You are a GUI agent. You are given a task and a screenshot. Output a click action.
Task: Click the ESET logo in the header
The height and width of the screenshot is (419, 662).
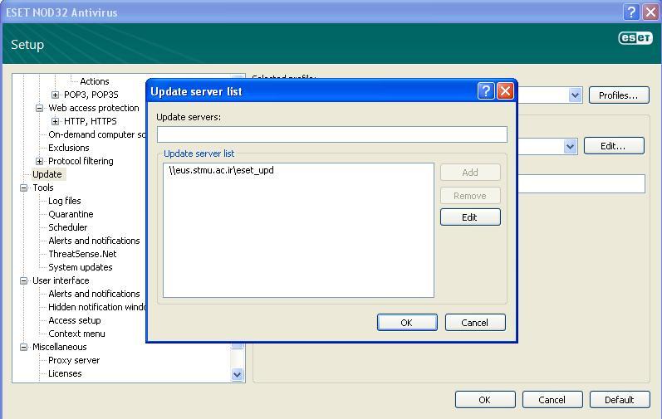pyautogui.click(x=635, y=38)
